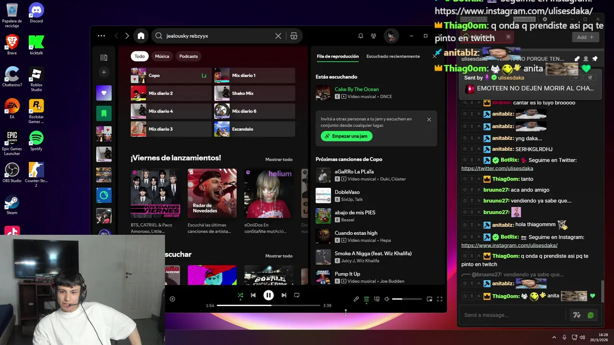Switch to Escuchado recientemente tab
This screenshot has width=614, height=345.
(393, 56)
